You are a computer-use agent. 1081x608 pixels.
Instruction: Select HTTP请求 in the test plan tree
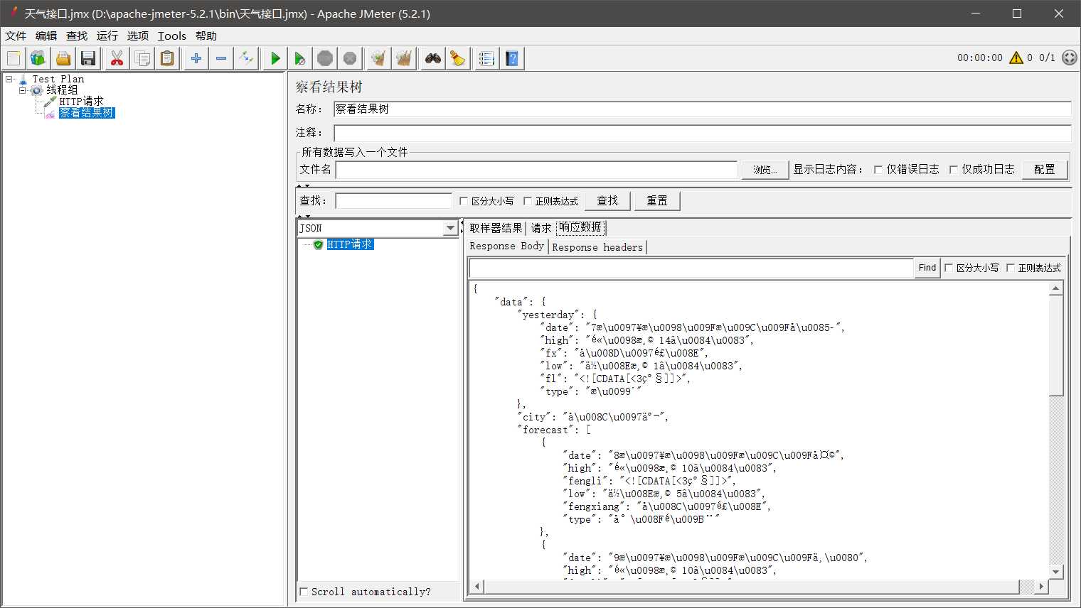[x=81, y=102]
